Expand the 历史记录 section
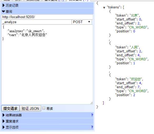This screenshot has width=154, height=134. coord(47,5)
